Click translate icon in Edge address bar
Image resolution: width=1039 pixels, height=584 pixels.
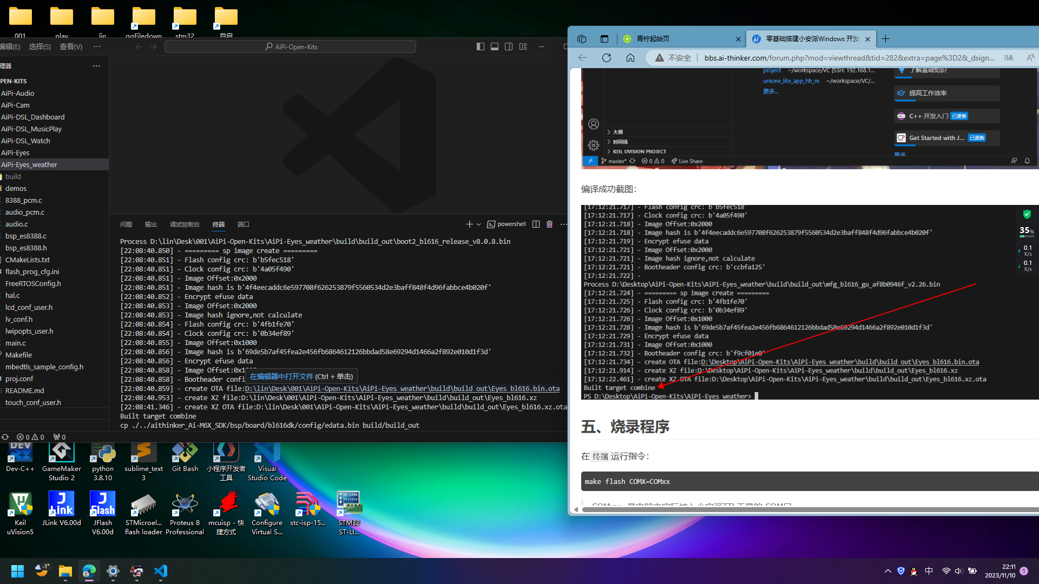tap(1009, 58)
